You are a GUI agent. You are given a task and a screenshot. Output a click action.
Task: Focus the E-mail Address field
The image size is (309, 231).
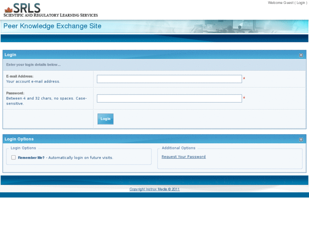coord(169,79)
